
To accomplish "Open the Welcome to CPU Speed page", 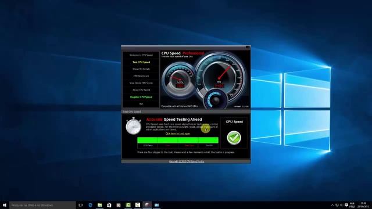I will [x=141, y=55].
